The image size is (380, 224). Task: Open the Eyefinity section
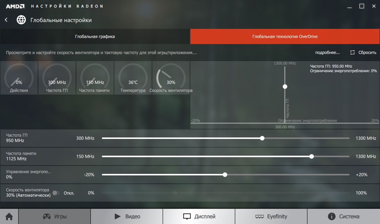[271, 216]
